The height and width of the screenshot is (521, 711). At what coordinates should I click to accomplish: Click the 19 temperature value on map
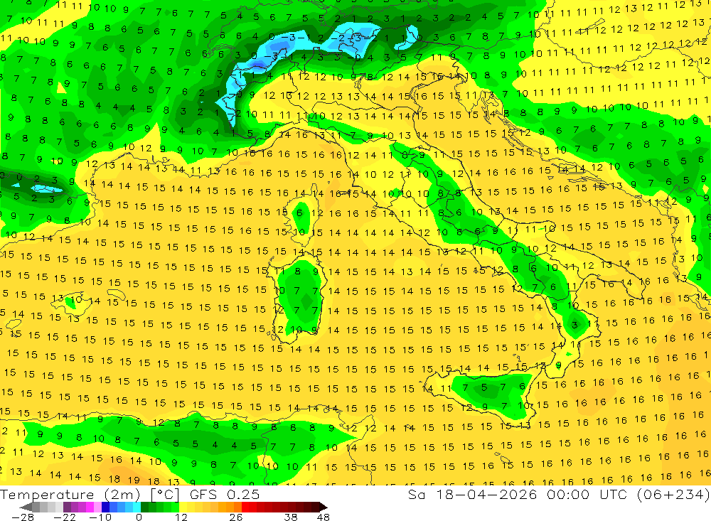134,480
